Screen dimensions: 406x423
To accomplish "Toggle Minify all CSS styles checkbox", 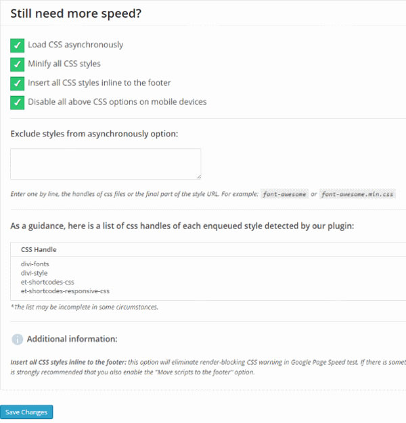I will click(18, 64).
